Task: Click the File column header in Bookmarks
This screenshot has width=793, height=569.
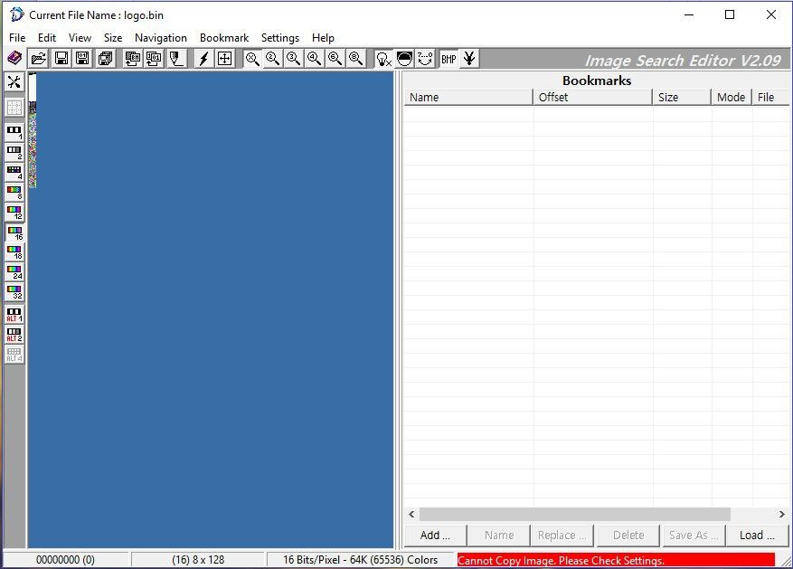Action: point(770,97)
